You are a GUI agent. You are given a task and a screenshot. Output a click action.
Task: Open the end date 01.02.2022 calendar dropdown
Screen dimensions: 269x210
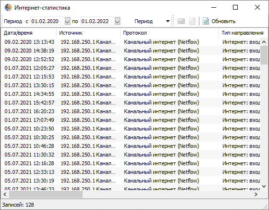pyautogui.click(x=117, y=21)
